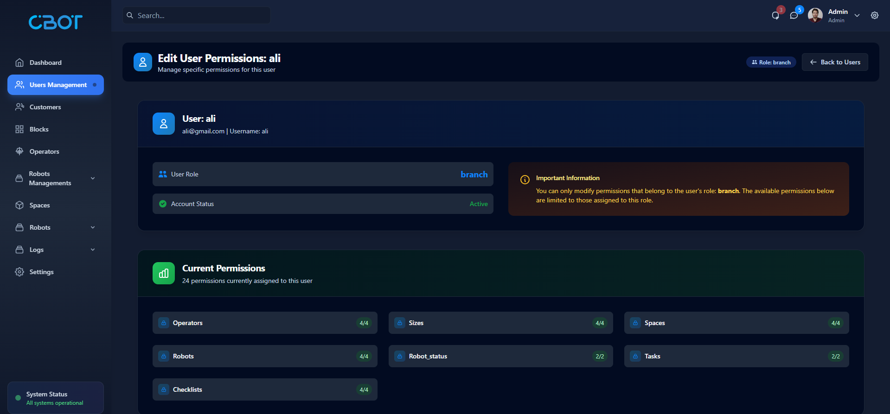Click the Tasks 2/2 count badge
Screen dimensions: 890x414
pos(836,356)
